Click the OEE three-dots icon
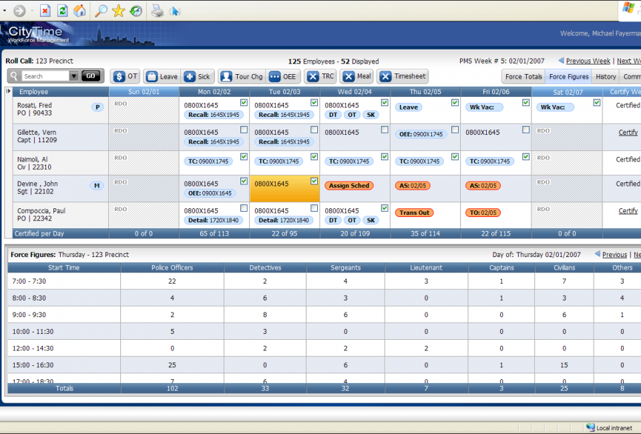 tap(274, 76)
